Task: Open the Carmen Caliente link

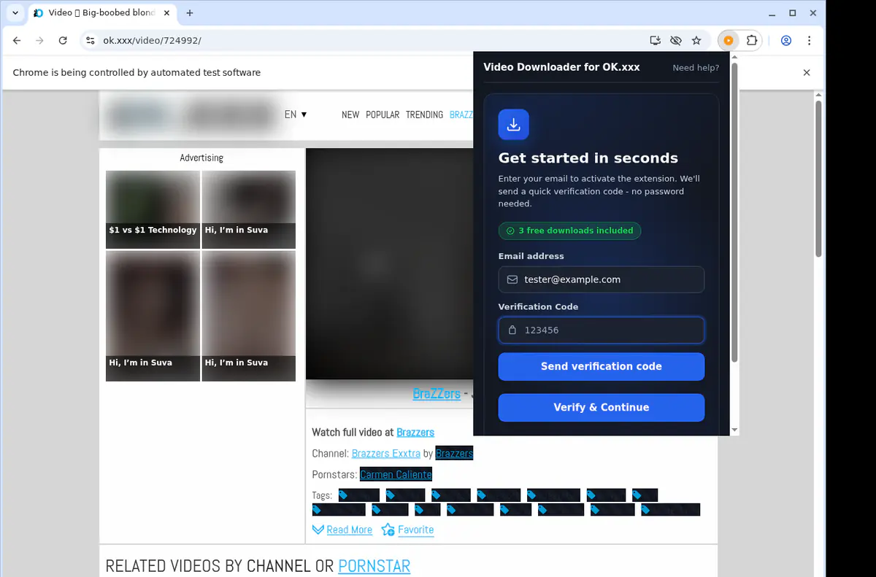Action: (396, 475)
